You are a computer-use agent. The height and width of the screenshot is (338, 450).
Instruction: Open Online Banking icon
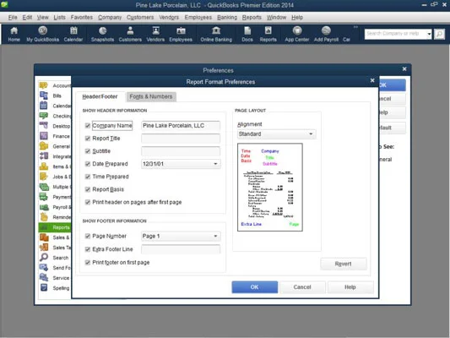tap(216, 34)
